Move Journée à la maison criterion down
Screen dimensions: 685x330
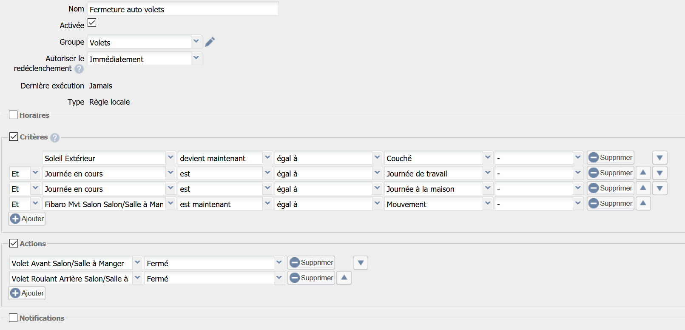(x=659, y=188)
